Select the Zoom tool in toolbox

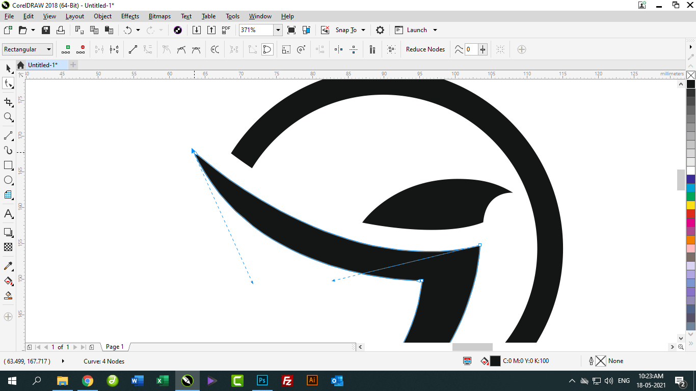[x=8, y=117]
